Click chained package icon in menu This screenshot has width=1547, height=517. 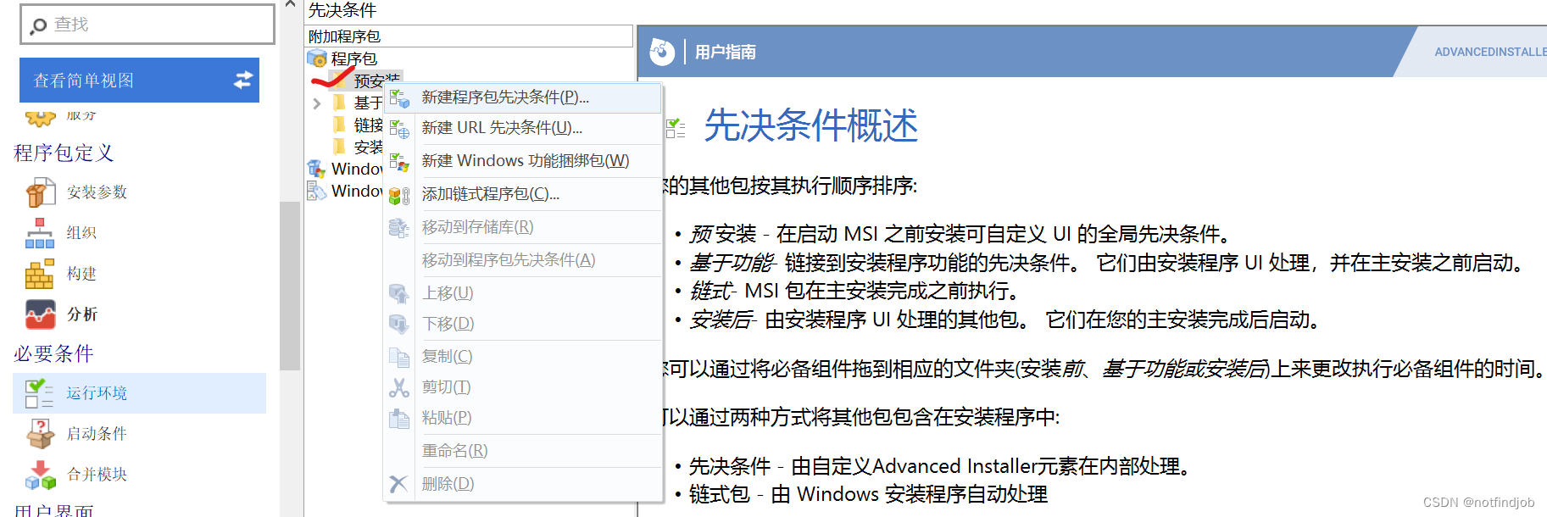coord(399,195)
